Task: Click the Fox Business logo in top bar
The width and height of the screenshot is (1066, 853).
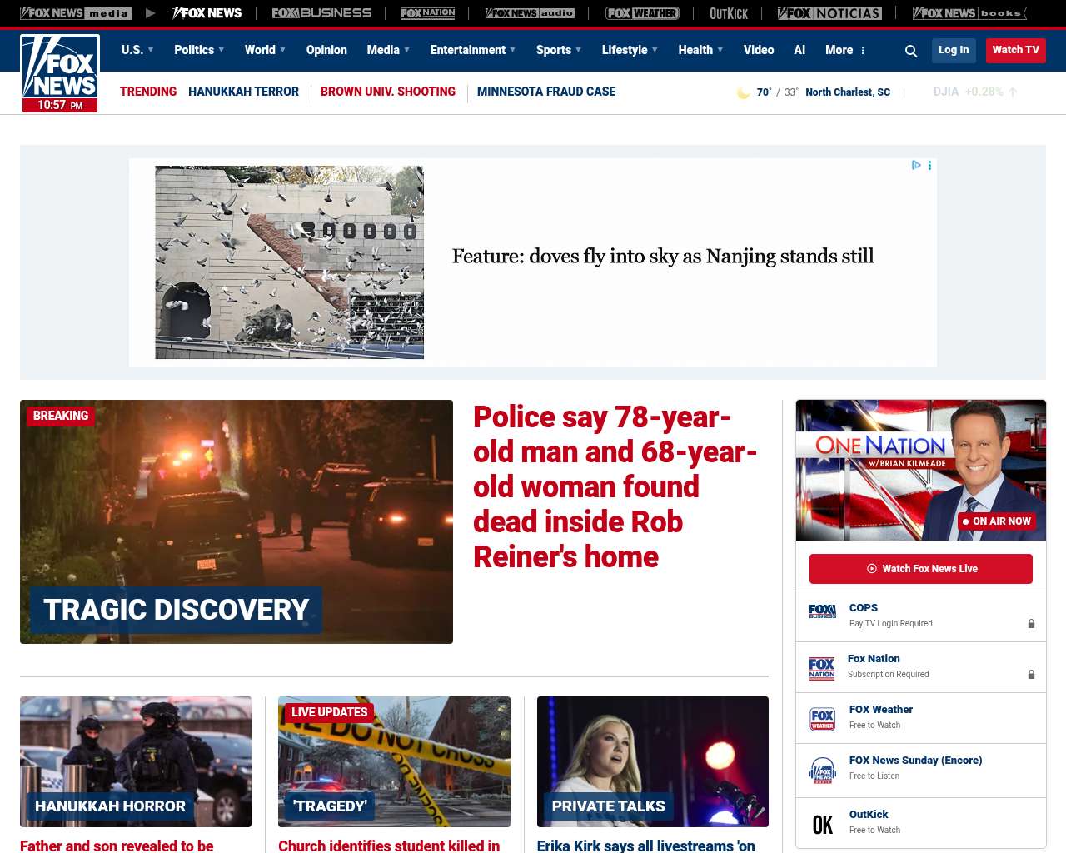Action: pyautogui.click(x=321, y=13)
